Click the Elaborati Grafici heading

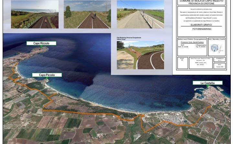point(201,25)
